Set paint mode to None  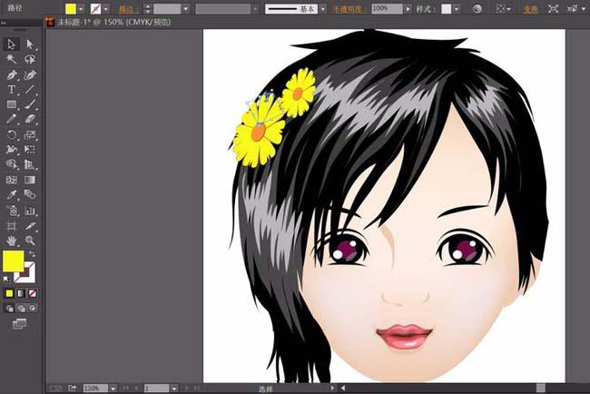point(33,293)
